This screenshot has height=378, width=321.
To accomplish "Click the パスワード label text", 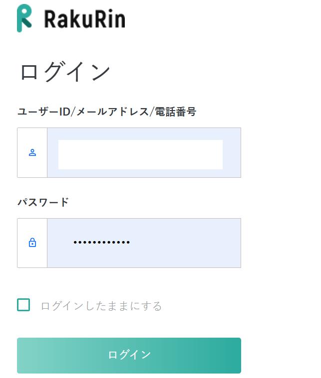I will point(43,202).
